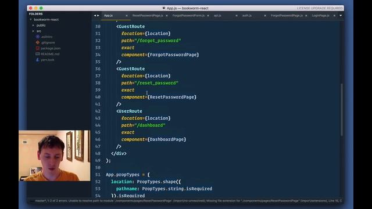372x209 pixels.
Task: Select the src folder name
Action: click(x=39, y=31)
